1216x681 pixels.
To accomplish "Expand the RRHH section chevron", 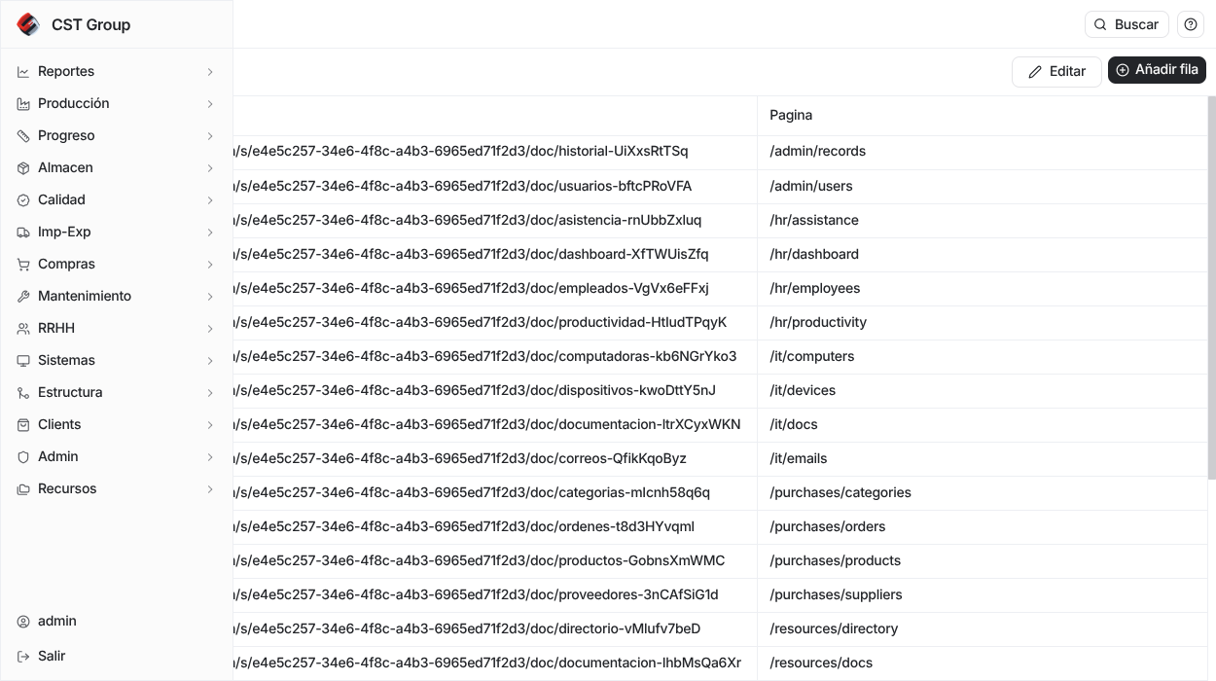I will 210,329.
